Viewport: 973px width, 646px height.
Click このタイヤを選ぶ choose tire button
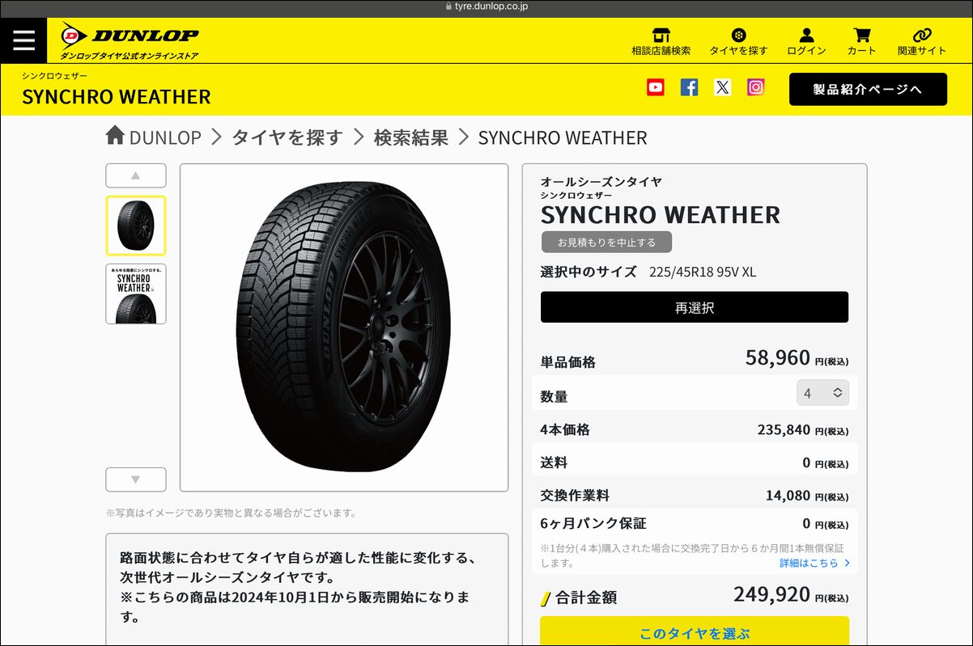tap(695, 633)
